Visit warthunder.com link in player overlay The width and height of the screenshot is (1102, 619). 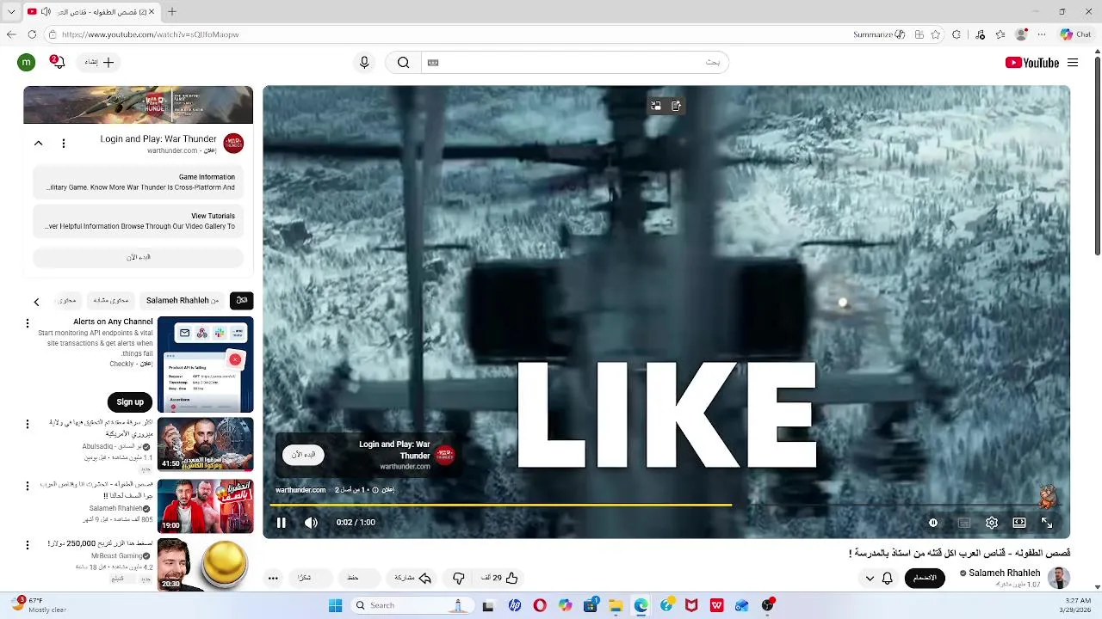point(300,490)
